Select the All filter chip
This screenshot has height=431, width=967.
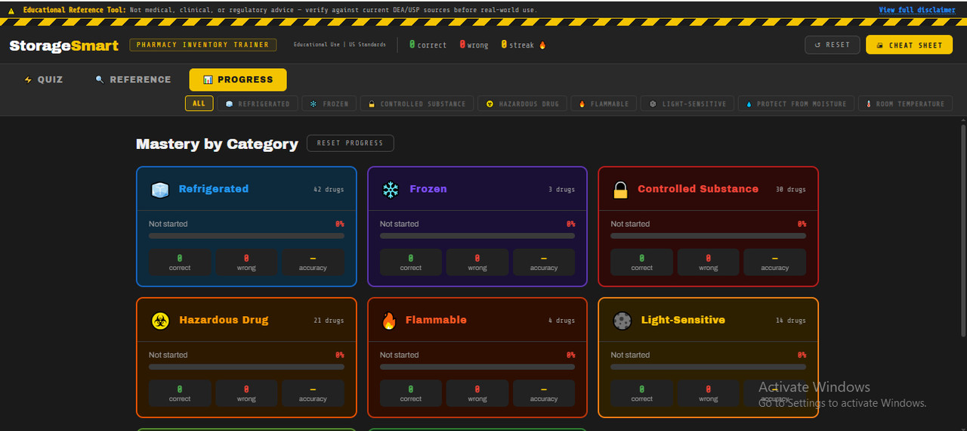coord(199,104)
